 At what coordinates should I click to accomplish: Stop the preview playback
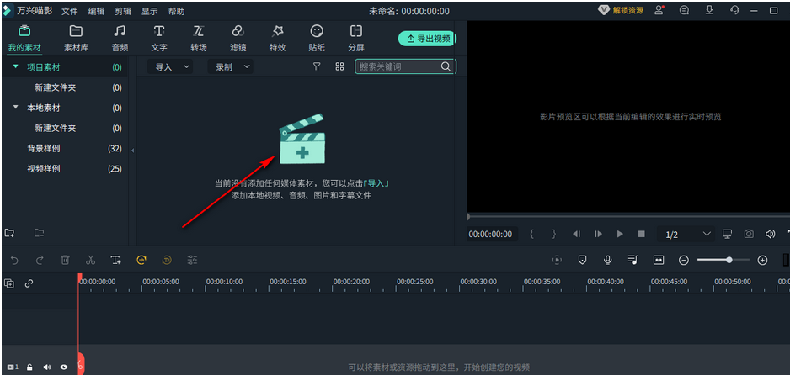pos(642,234)
